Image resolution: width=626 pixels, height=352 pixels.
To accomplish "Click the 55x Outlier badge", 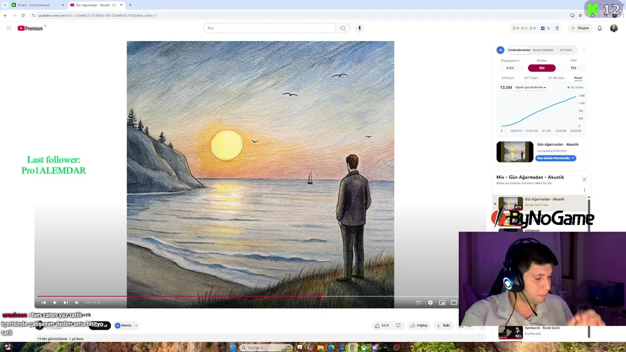I will pos(542,68).
